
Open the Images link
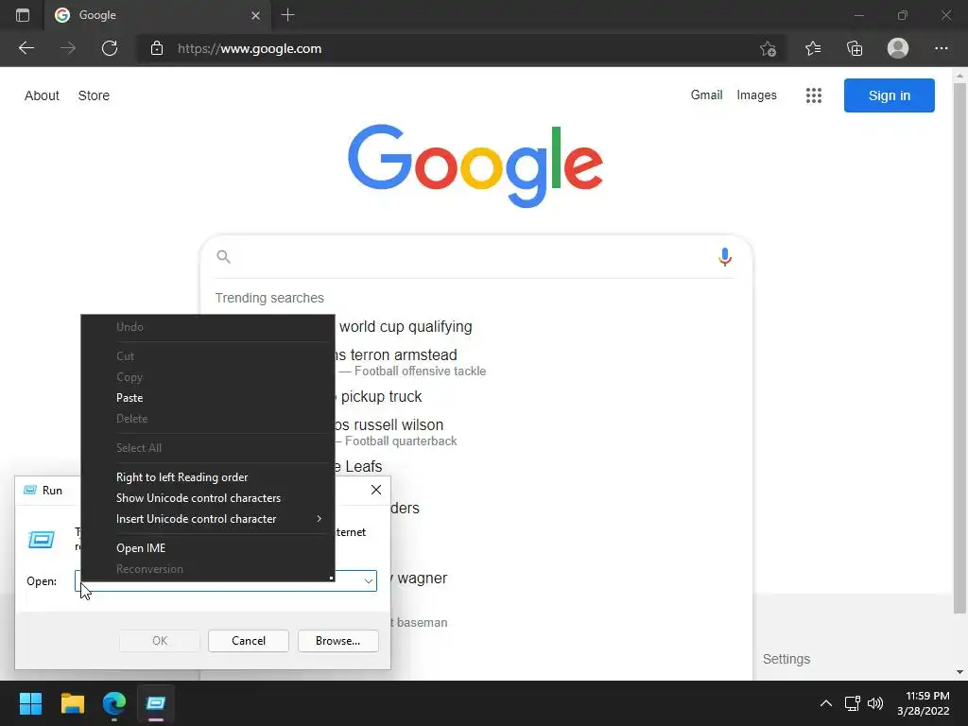(x=756, y=95)
